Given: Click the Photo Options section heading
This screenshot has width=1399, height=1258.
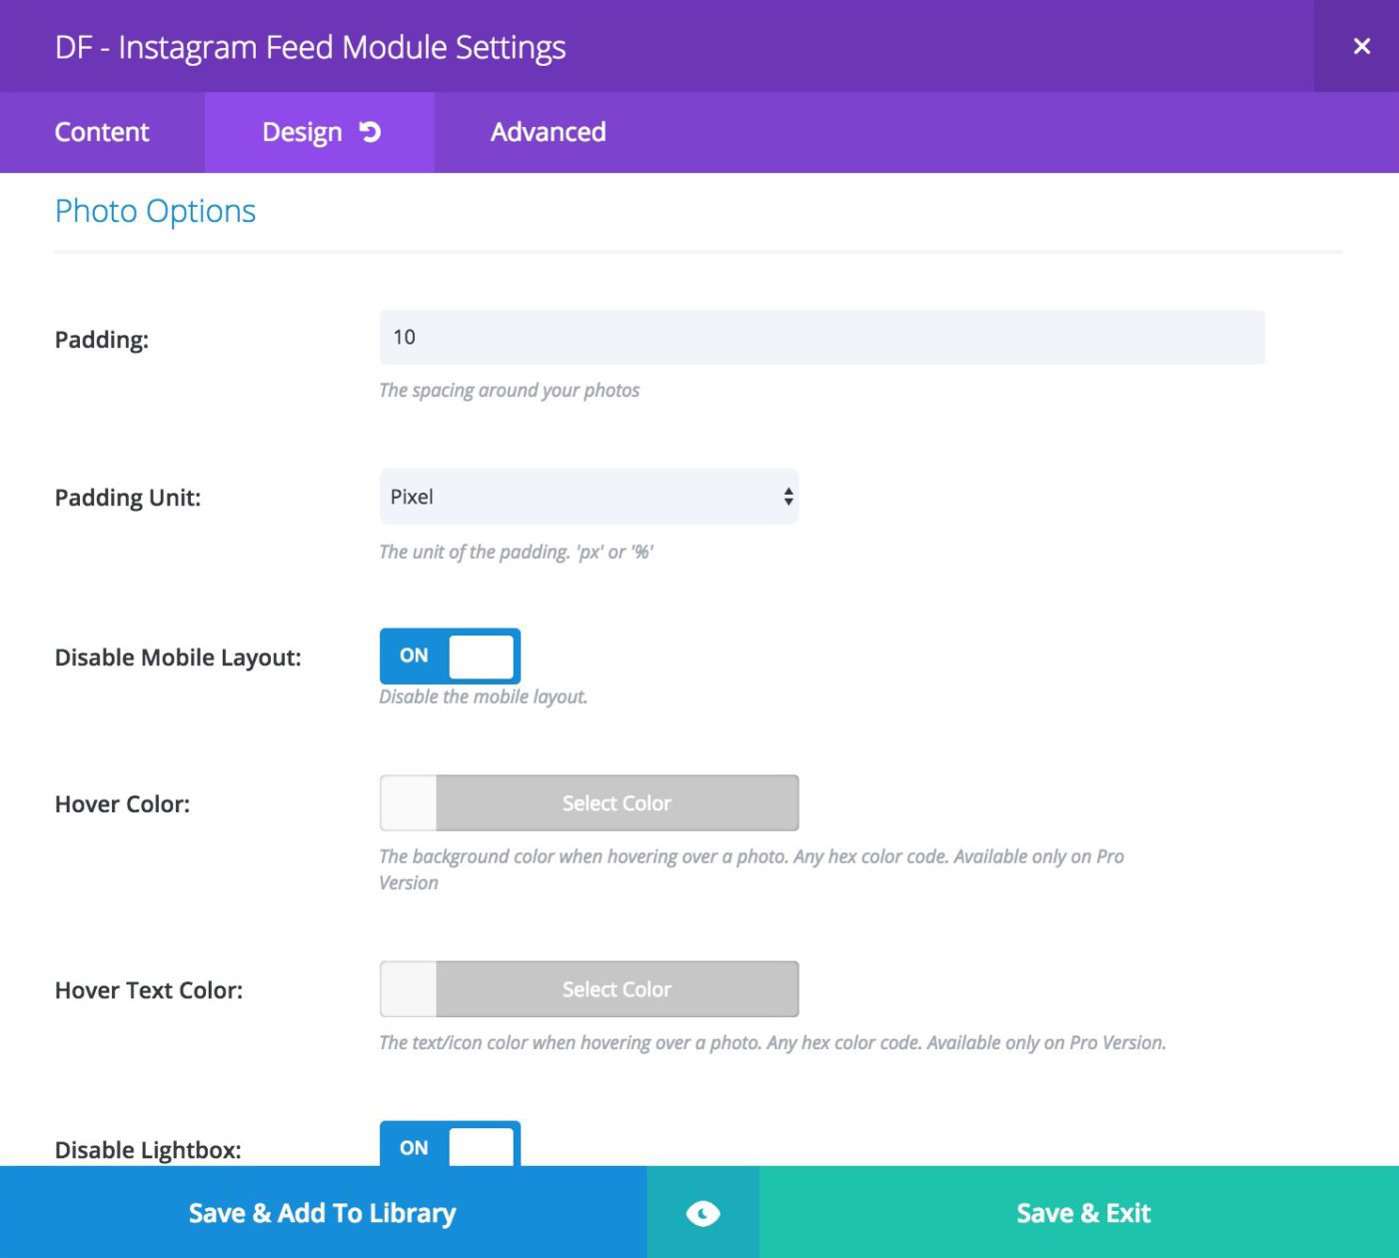Looking at the screenshot, I should pyautogui.click(x=155, y=211).
